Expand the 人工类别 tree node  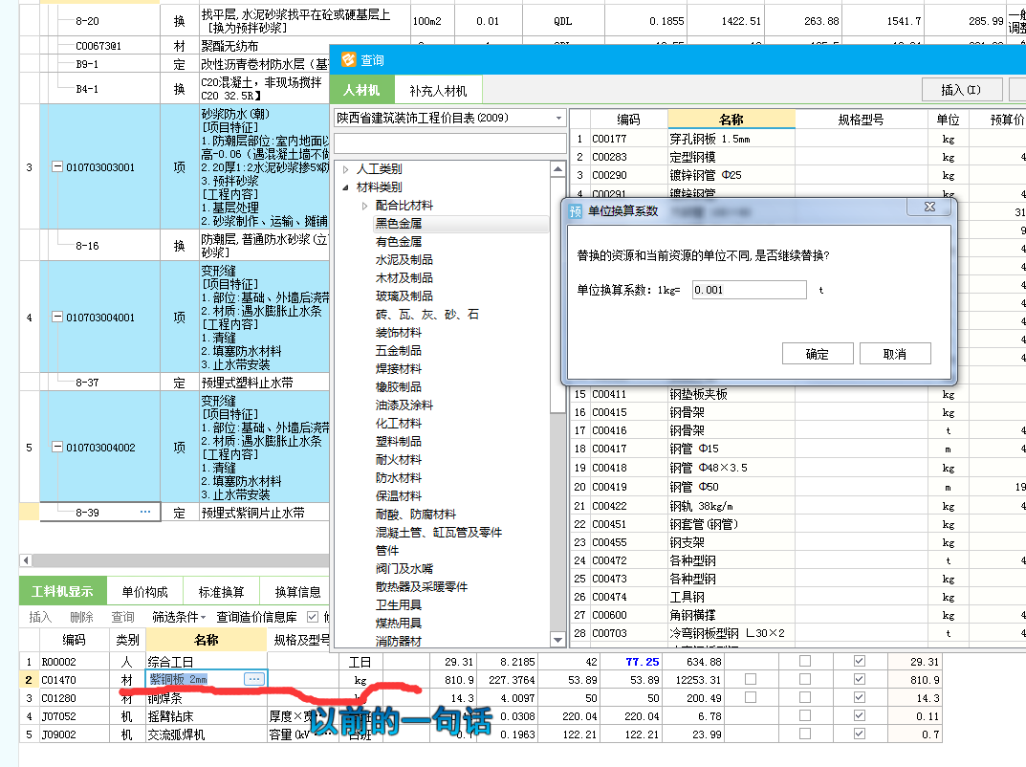click(x=346, y=169)
